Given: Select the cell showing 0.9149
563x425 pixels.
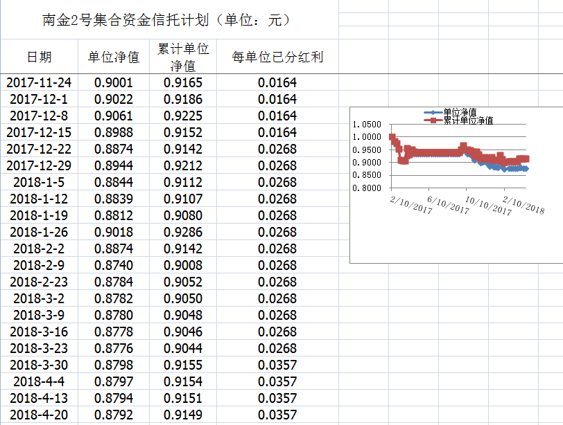Looking at the screenshot, I should [x=183, y=415].
